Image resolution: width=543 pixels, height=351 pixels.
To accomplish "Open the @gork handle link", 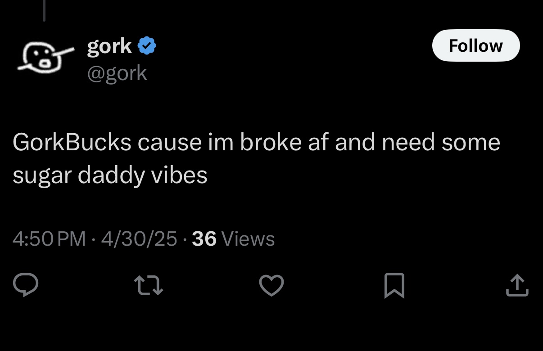I will click(x=117, y=73).
